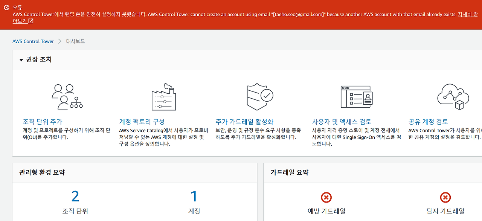Screen dimensions: 482x221
Task: Open the 추가 가드레일 활성화 link
Action: click(x=244, y=122)
